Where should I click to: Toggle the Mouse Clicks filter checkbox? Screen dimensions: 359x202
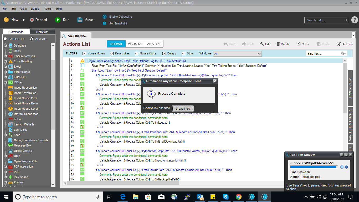click(137, 53)
